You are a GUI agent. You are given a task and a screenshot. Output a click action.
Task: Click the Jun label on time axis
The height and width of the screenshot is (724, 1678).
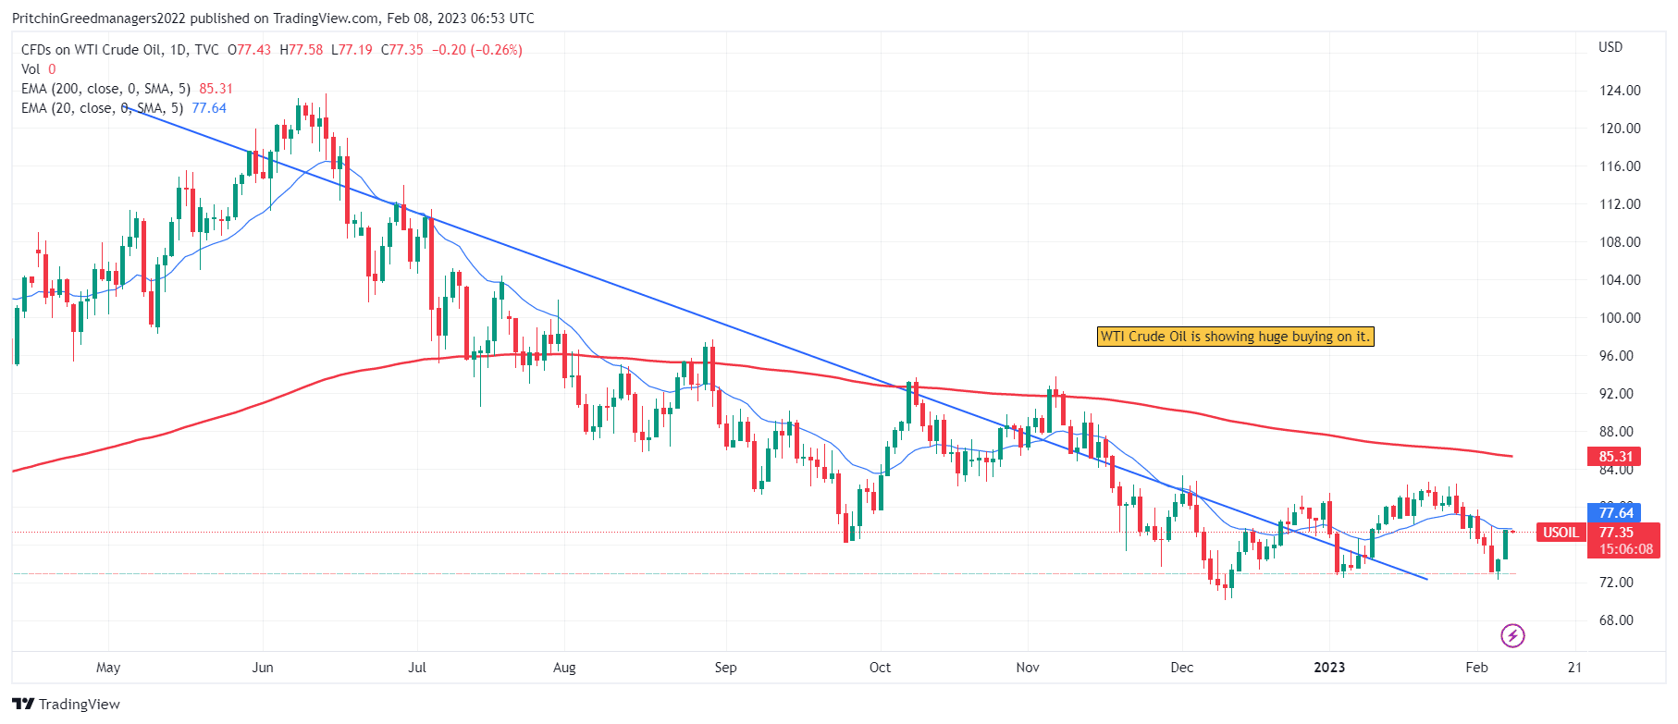click(263, 667)
